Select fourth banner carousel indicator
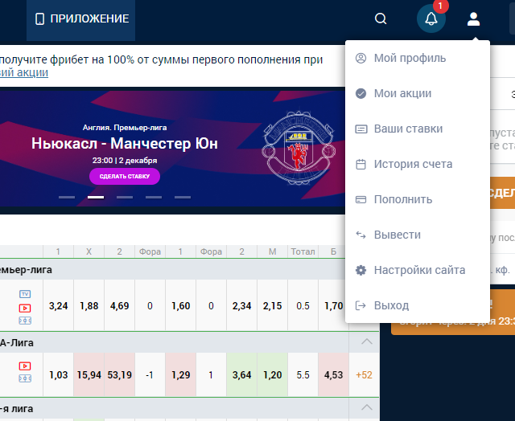 tap(154, 198)
